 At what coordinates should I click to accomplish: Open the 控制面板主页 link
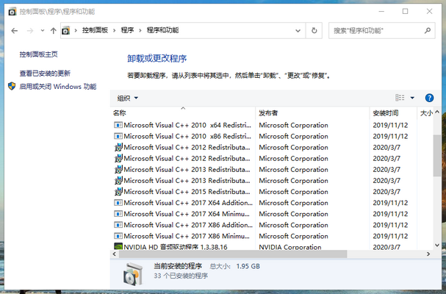(x=38, y=54)
